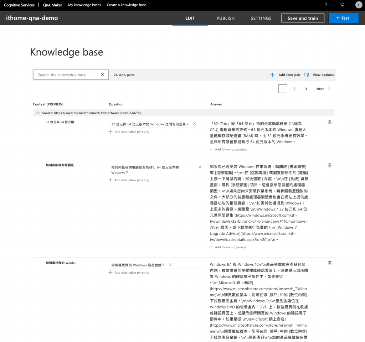Click the ithome-qna-demo title
The height and width of the screenshot is (342, 365).
coord(32,18)
